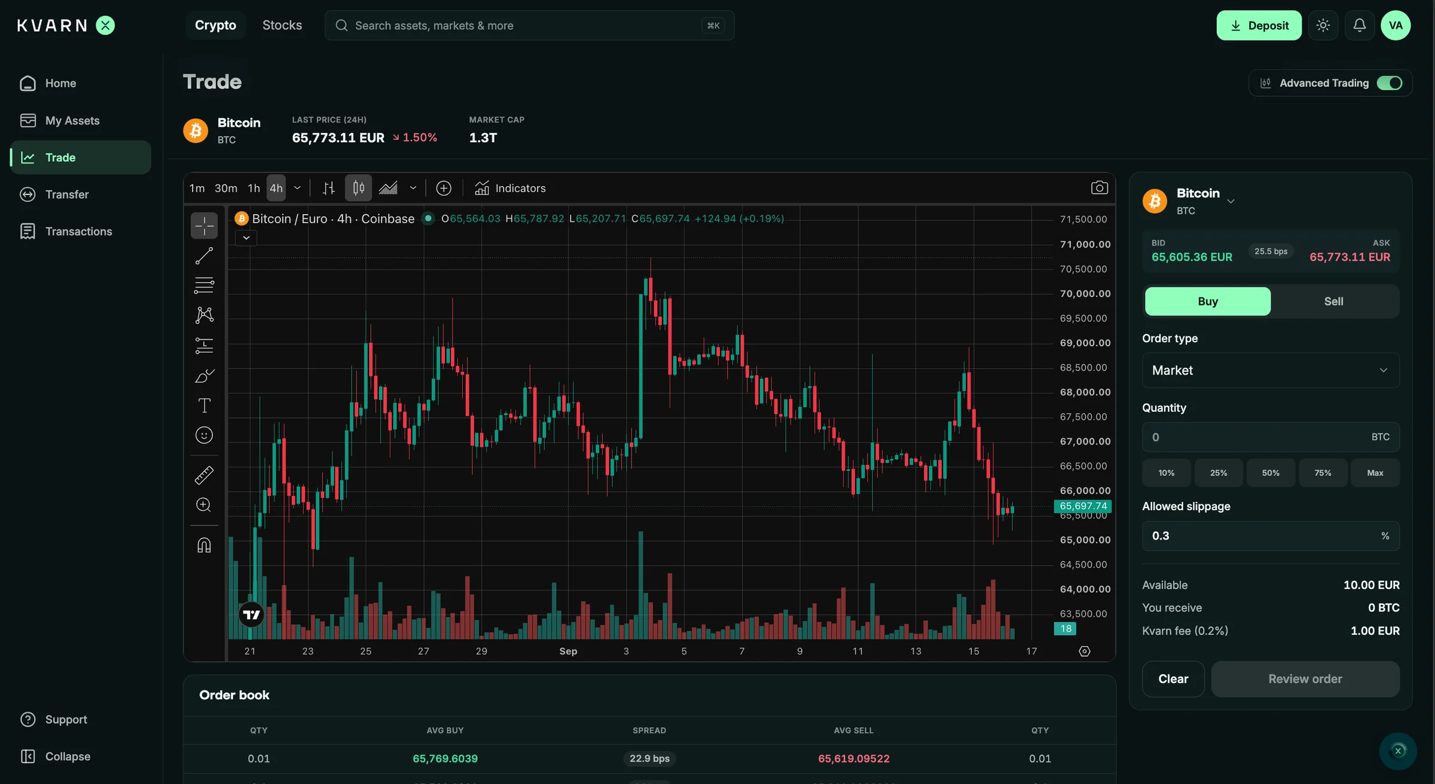Viewport: 1435px width, 784px height.
Task: Activate the zoom-in chart tool
Action: click(x=204, y=505)
